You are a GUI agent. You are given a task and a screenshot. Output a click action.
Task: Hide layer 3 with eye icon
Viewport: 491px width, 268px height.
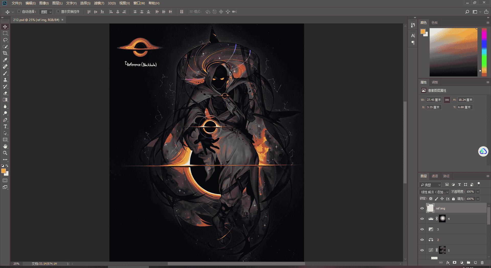422,229
